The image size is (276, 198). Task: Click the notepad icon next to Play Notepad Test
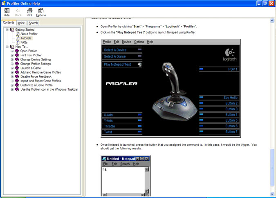(139, 65)
